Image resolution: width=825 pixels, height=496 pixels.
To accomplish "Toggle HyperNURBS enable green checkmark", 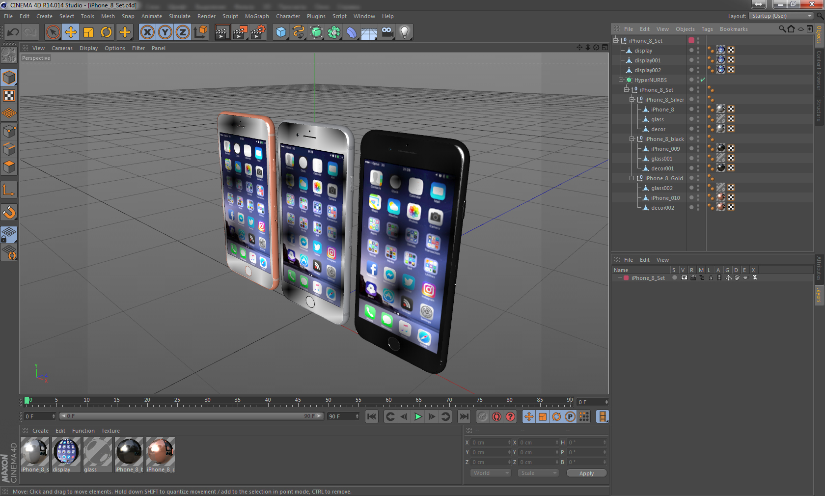I will 703,80.
